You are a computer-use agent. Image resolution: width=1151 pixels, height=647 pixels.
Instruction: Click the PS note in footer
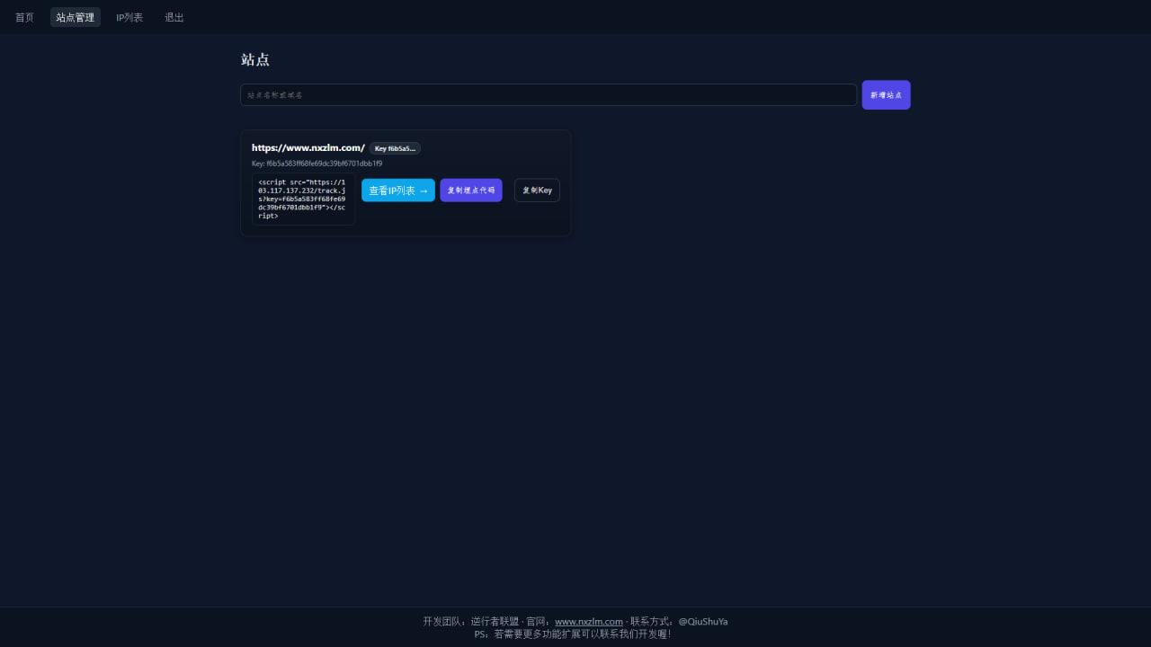pyautogui.click(x=573, y=634)
